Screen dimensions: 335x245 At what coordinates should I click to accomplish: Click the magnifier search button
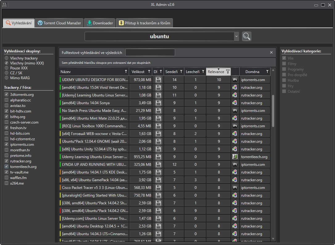point(247,36)
